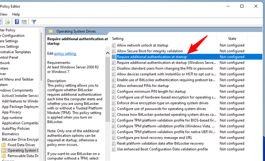Click the Fixed Data Drives folder icon
Viewport: 265px width, 161px height.
3,145
